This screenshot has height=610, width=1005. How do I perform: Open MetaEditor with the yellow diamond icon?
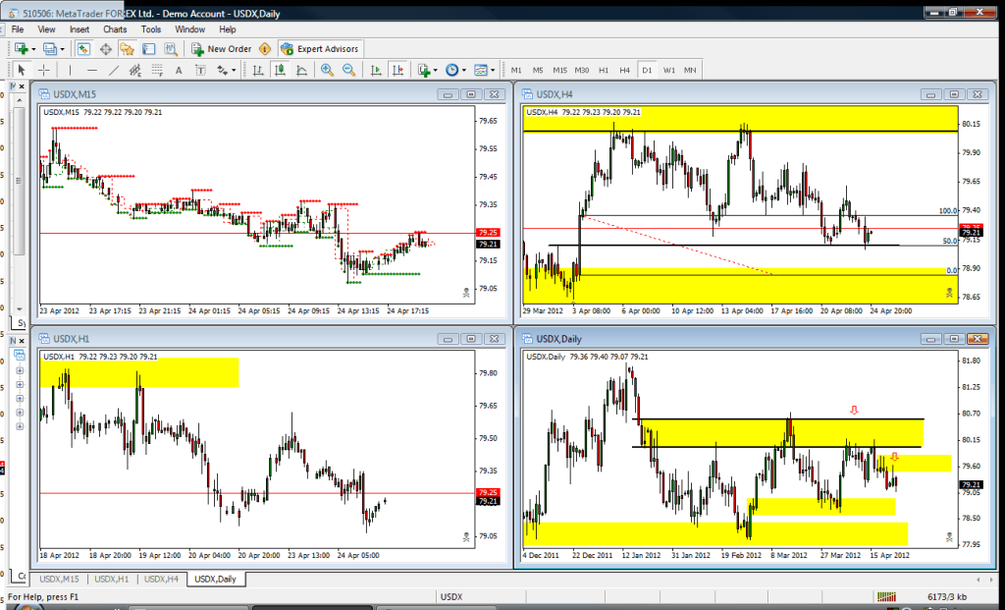point(265,49)
